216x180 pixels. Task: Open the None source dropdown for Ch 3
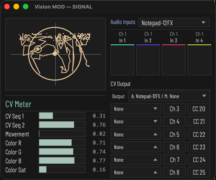pos(136,109)
